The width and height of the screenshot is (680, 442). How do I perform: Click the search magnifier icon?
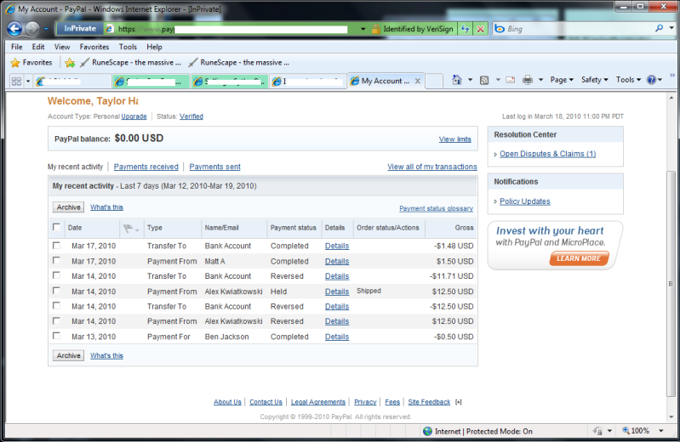[660, 28]
